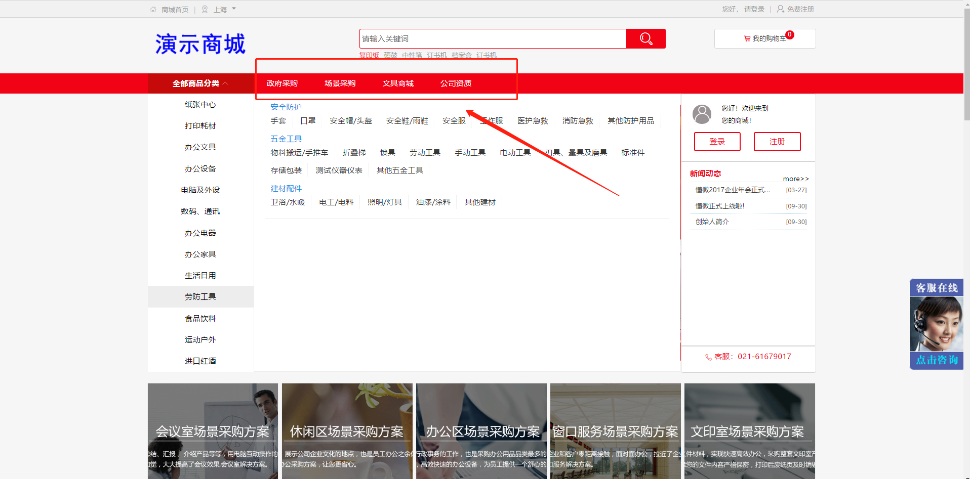
Task: Click the 复印纸 hot keyword
Action: pyautogui.click(x=369, y=55)
